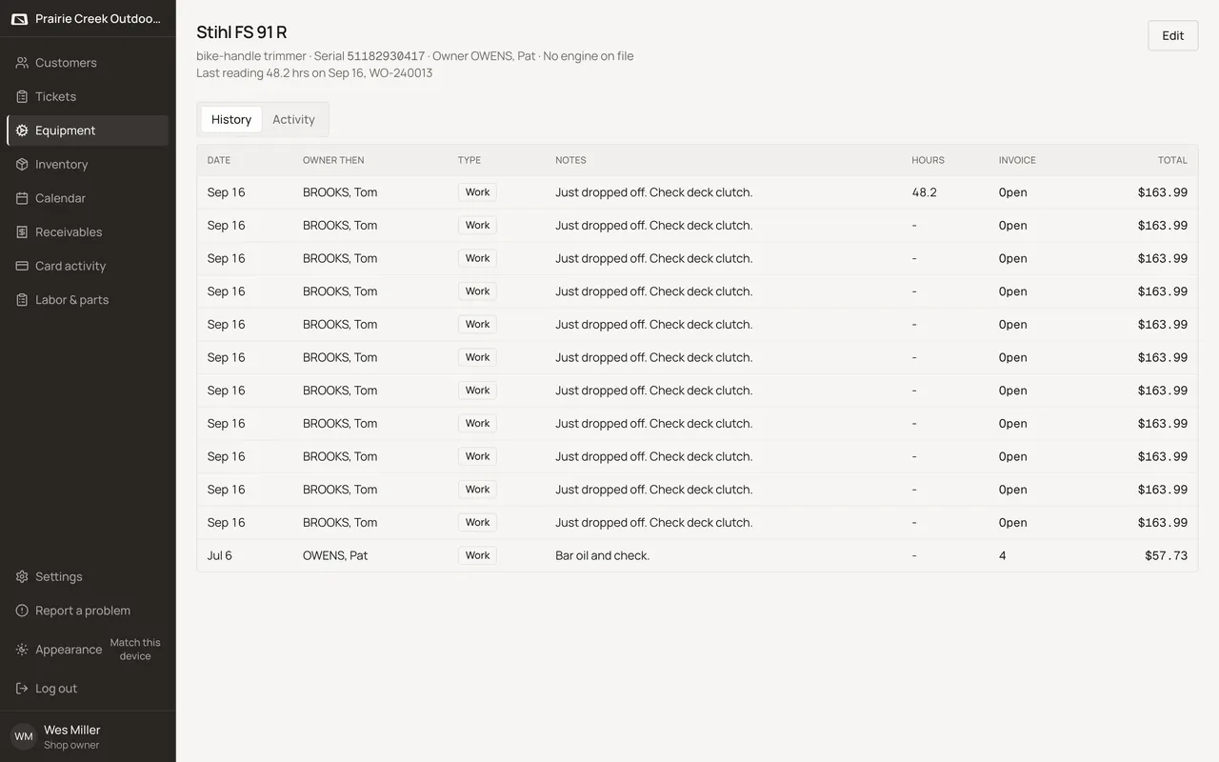The image size is (1219, 762).
Task: Click the Appearance sun icon
Action: (22, 650)
